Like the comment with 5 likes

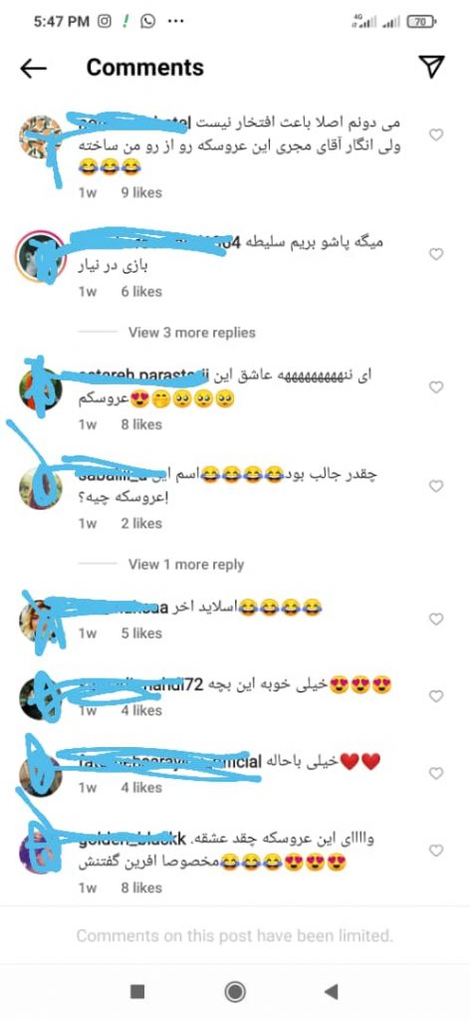[436, 620]
